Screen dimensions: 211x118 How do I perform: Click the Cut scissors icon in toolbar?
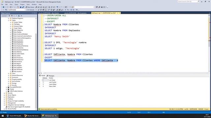pos(49,7)
